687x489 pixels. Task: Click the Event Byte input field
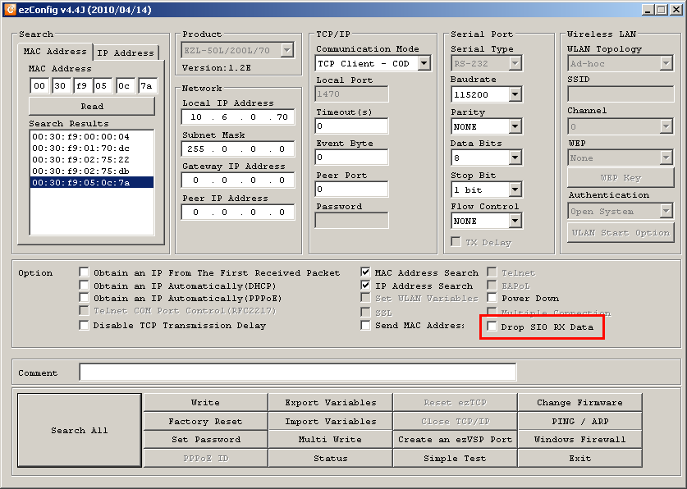pyautogui.click(x=351, y=158)
